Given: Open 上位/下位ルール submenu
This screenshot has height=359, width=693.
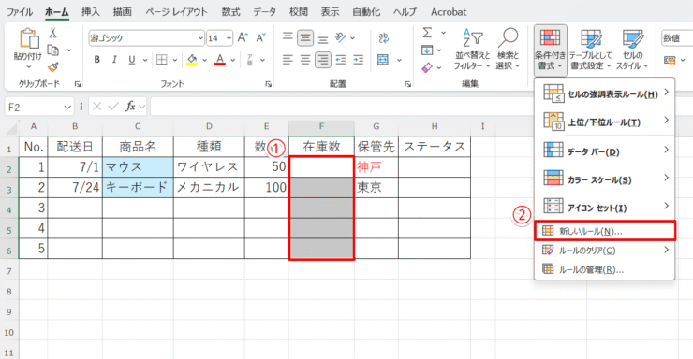Looking at the screenshot, I should coord(605,122).
